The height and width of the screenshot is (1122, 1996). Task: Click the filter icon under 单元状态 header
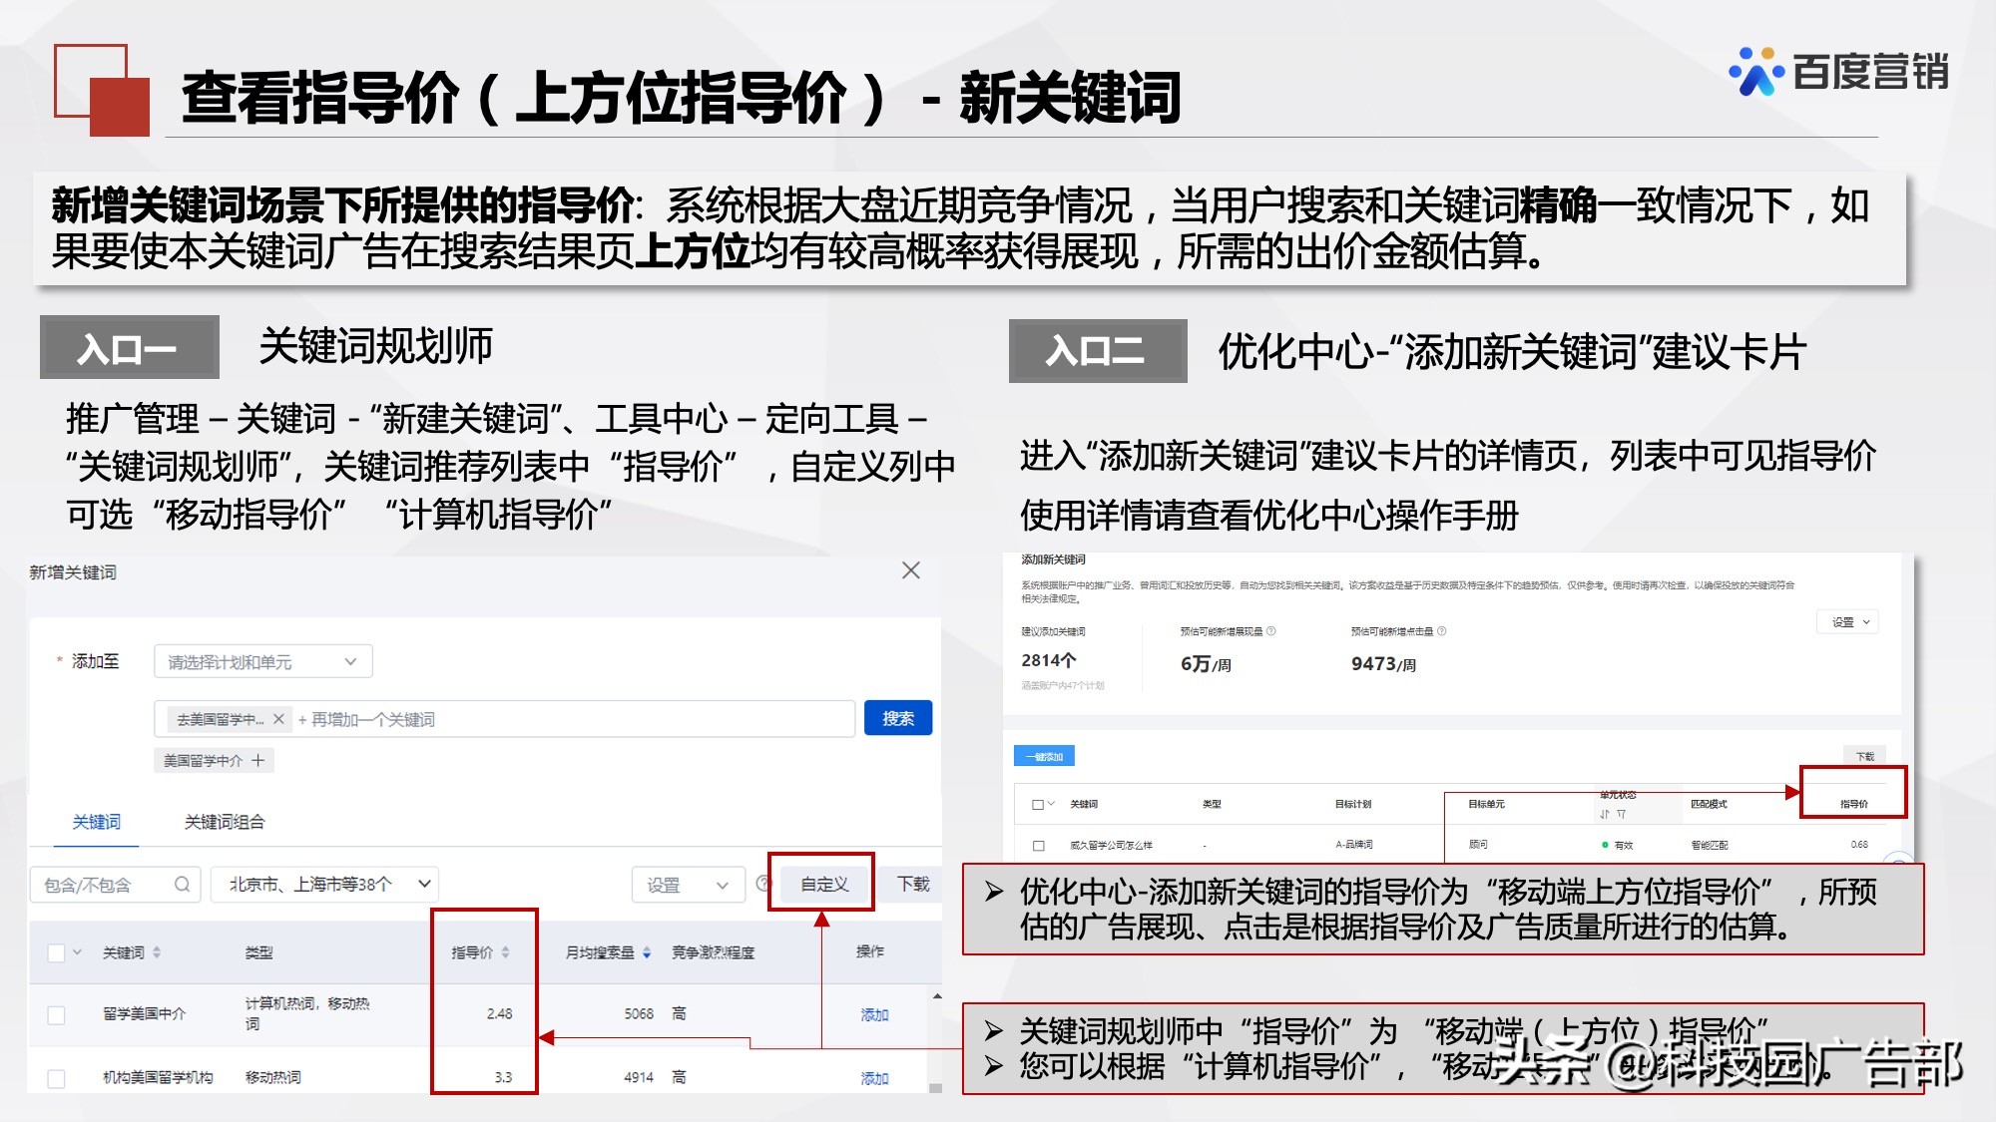pos(1621,814)
